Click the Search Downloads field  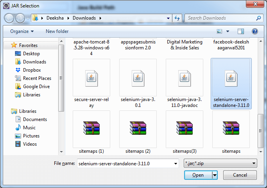click(221, 18)
